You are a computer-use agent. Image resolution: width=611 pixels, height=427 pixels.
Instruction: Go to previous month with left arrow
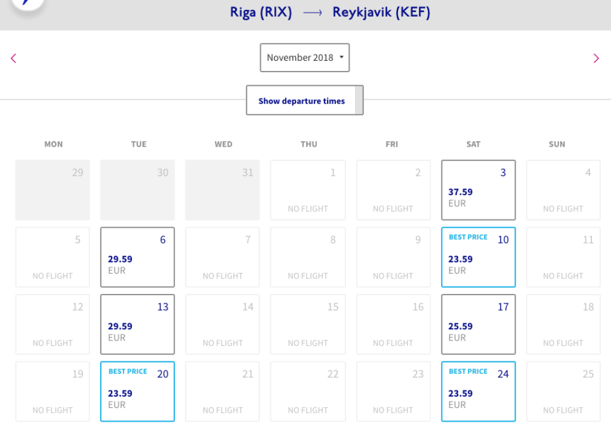14,58
